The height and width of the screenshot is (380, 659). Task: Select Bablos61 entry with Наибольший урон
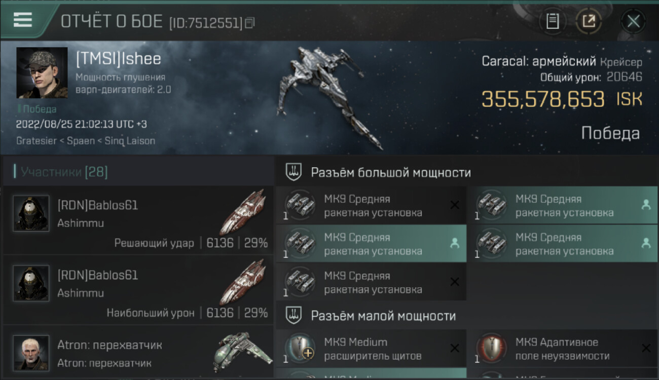138,290
